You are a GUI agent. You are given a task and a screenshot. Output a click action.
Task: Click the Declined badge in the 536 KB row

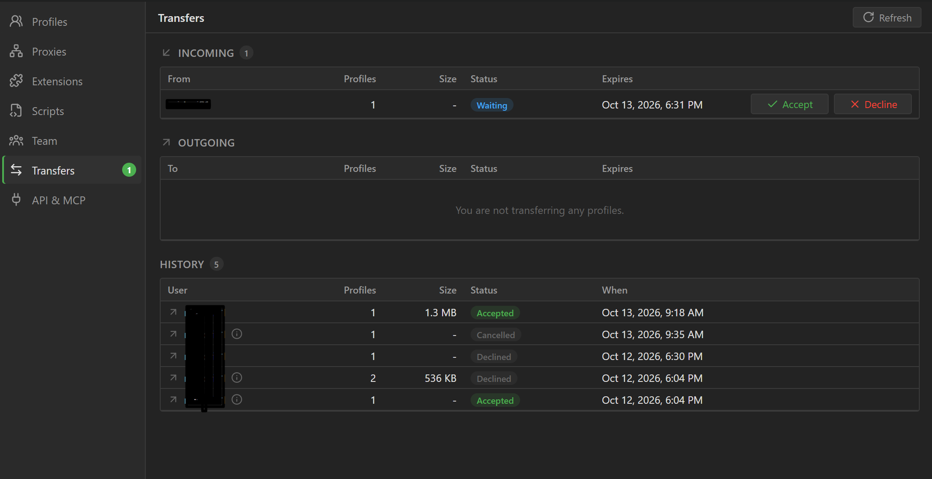[494, 378]
